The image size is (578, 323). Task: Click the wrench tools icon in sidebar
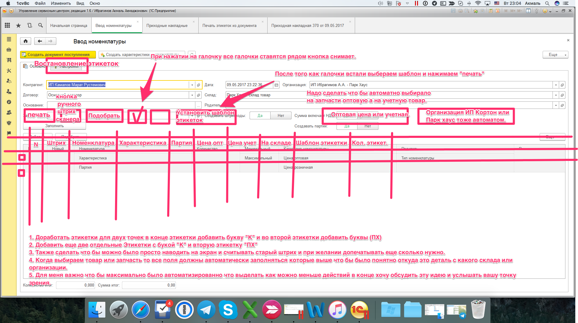pos(9,71)
